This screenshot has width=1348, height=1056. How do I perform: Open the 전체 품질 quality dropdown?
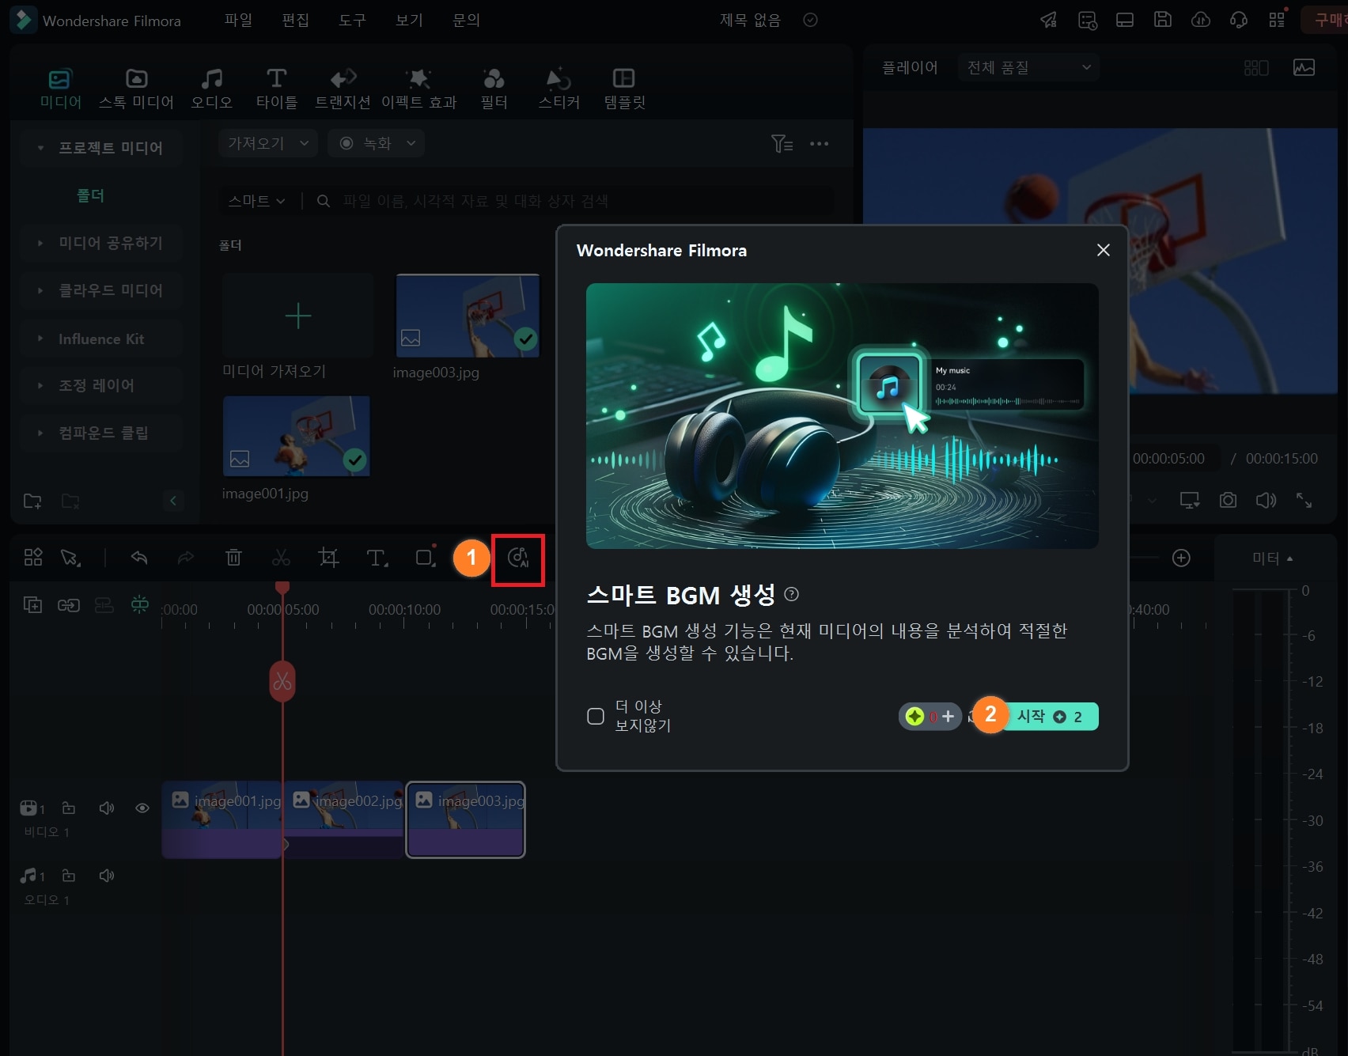1028,67
